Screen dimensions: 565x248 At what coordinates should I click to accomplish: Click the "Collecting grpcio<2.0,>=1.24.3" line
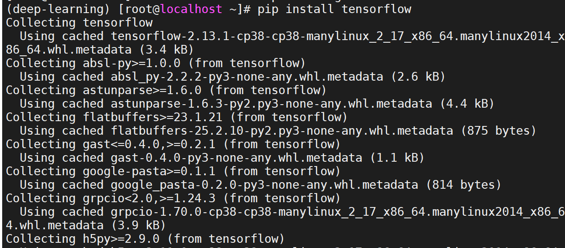pos(173,198)
